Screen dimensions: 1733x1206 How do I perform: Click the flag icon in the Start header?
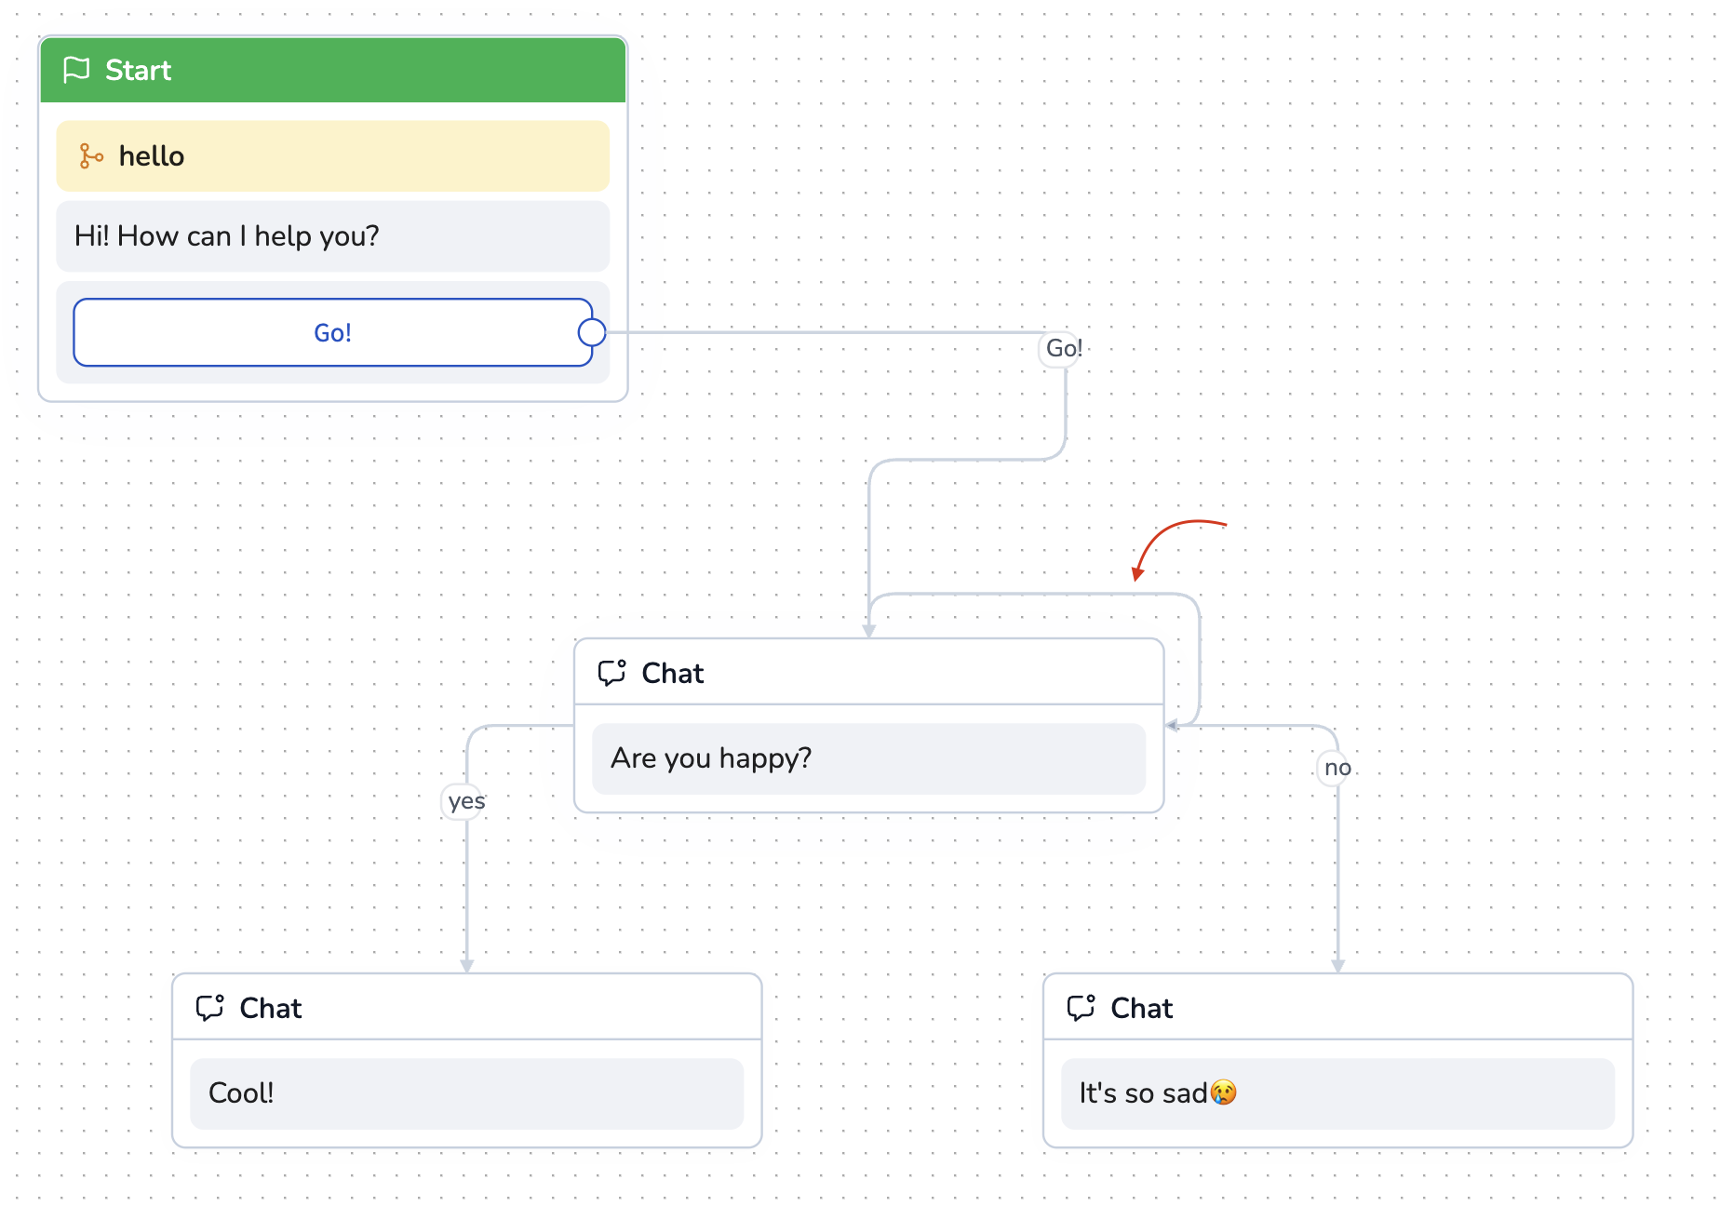coord(76,70)
